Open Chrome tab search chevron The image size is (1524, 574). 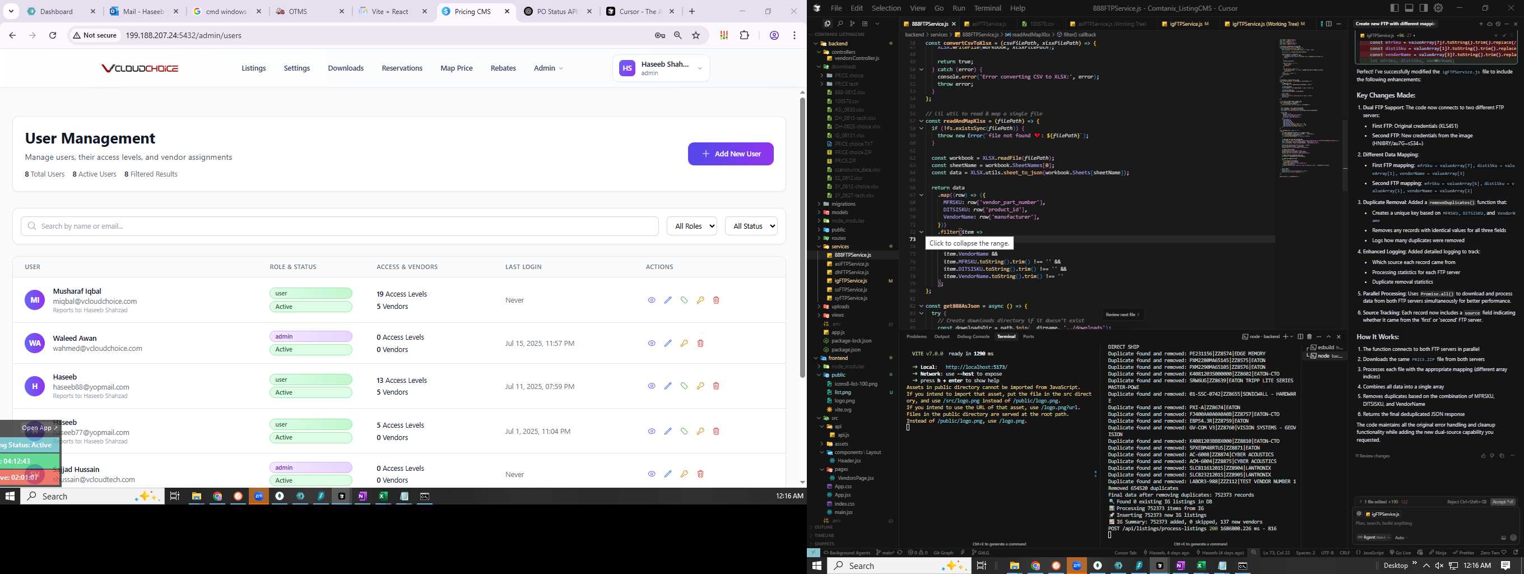tap(11, 11)
